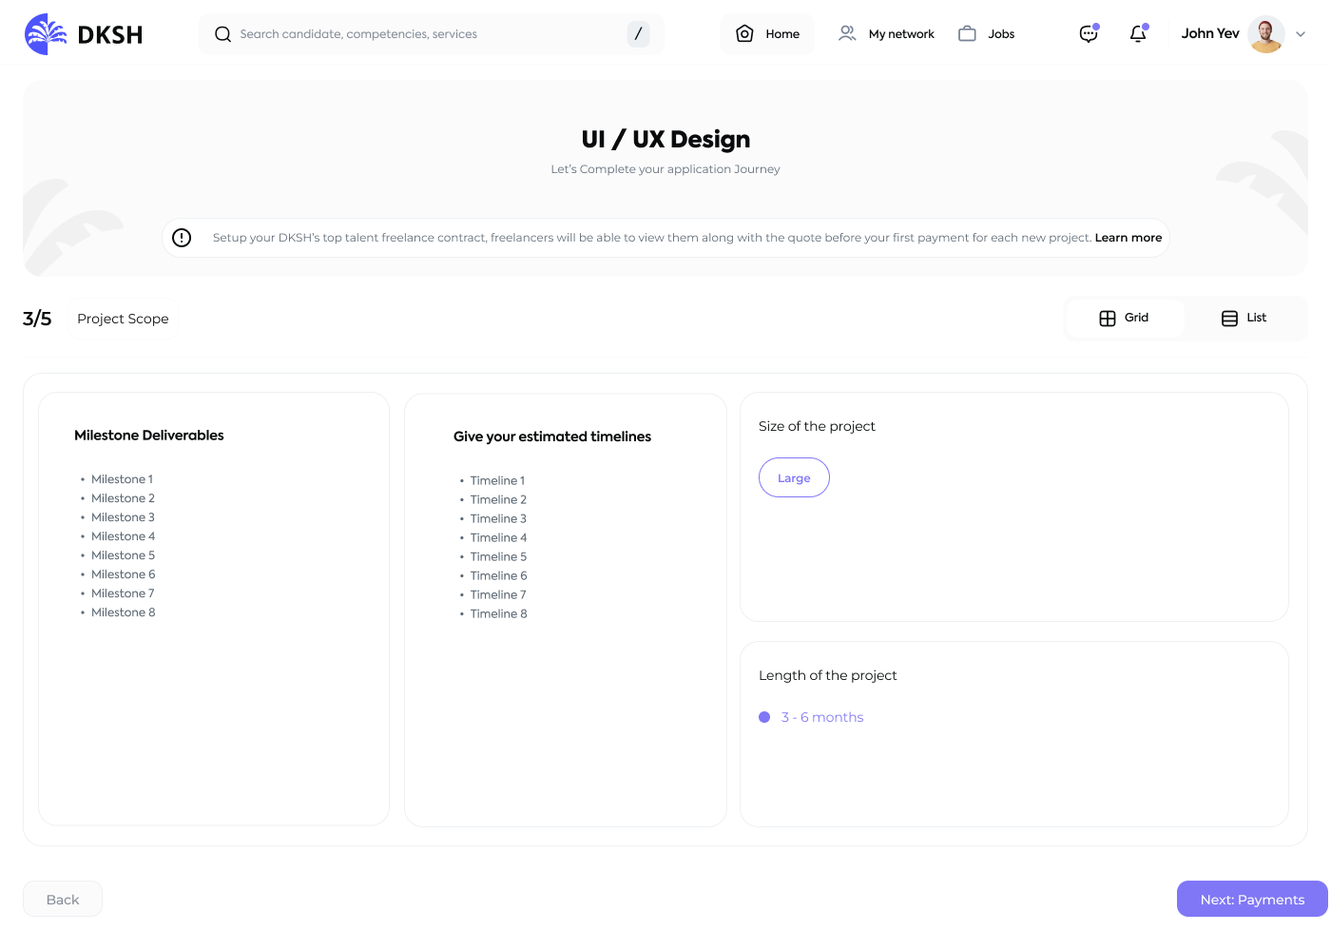Click Milestone 5 list item
Viewport: 1331px width, 951px height.
123,555
